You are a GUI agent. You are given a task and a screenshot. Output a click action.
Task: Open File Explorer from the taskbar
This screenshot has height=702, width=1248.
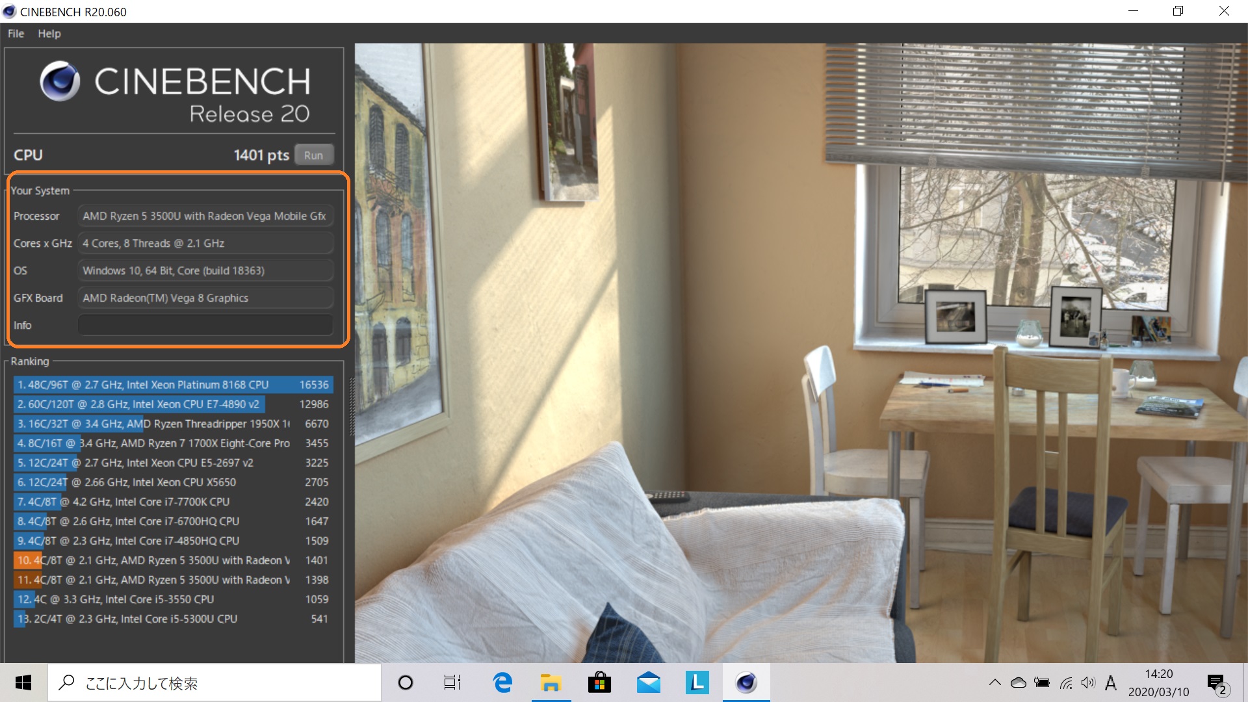pyautogui.click(x=551, y=682)
